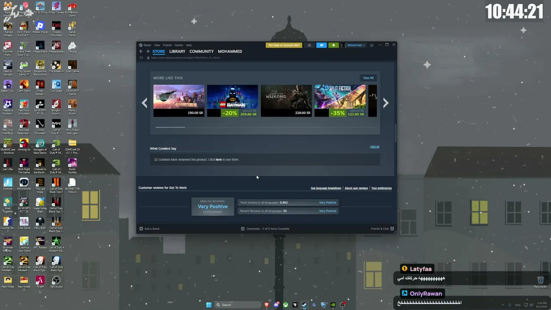Switch to the COMMUNITY tab
The width and height of the screenshot is (551, 310).
tap(201, 51)
